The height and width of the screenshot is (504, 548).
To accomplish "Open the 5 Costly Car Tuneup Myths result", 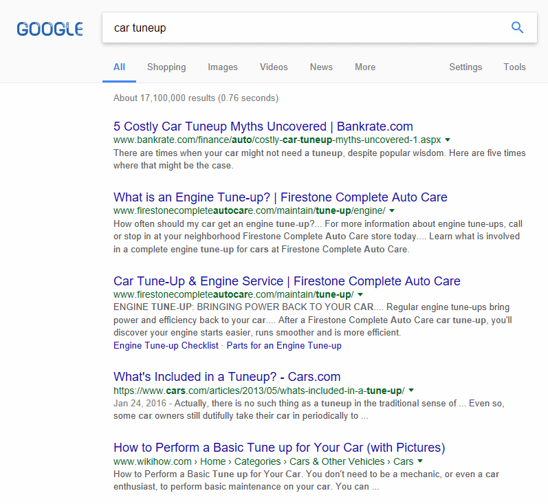I will tap(263, 127).
